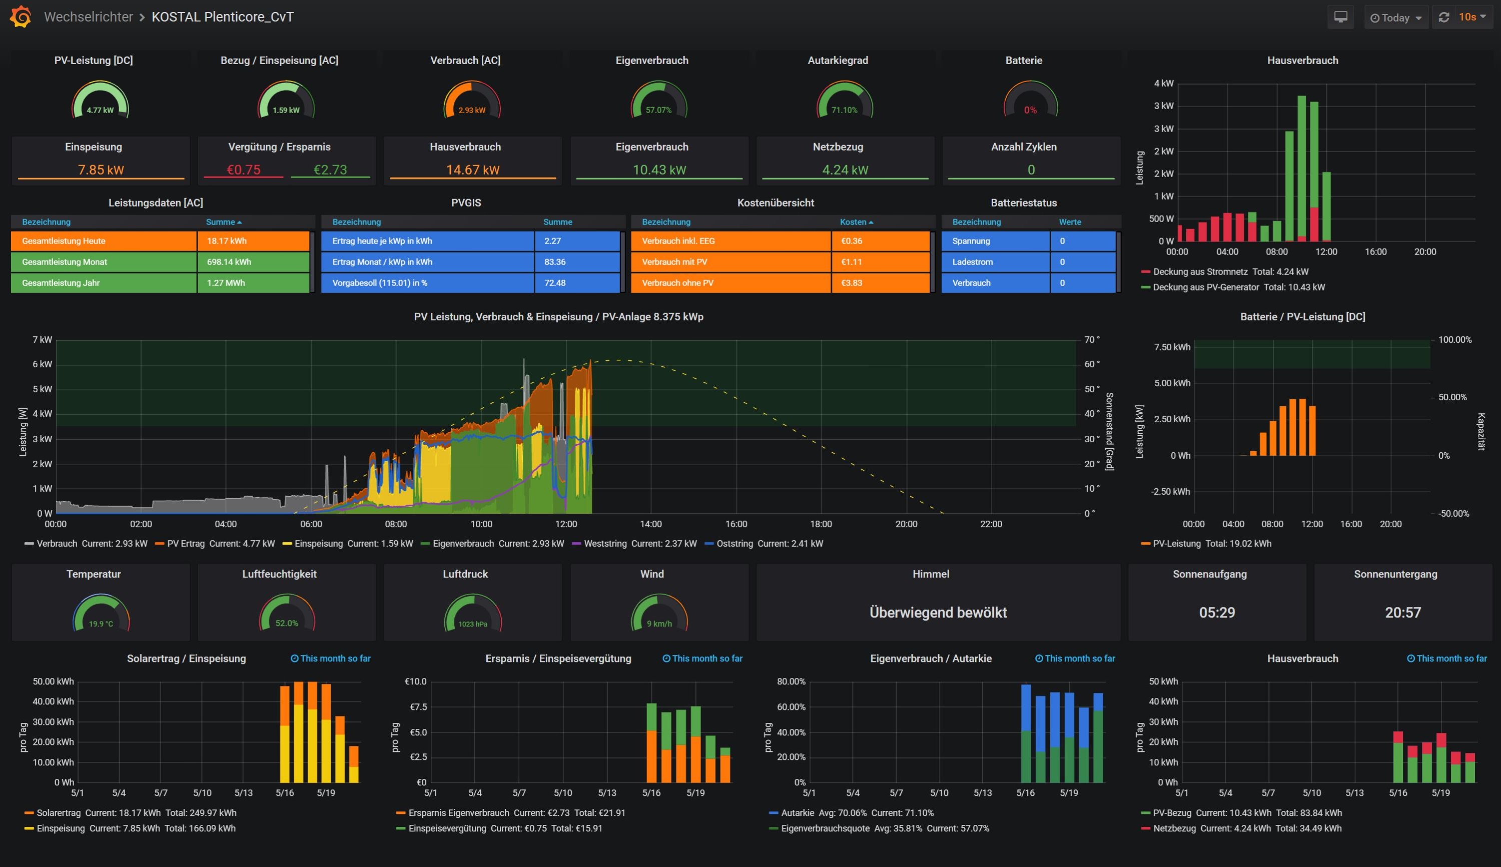Image resolution: width=1501 pixels, height=867 pixels.
Task: Open the Today time range dropdown
Action: (1395, 18)
